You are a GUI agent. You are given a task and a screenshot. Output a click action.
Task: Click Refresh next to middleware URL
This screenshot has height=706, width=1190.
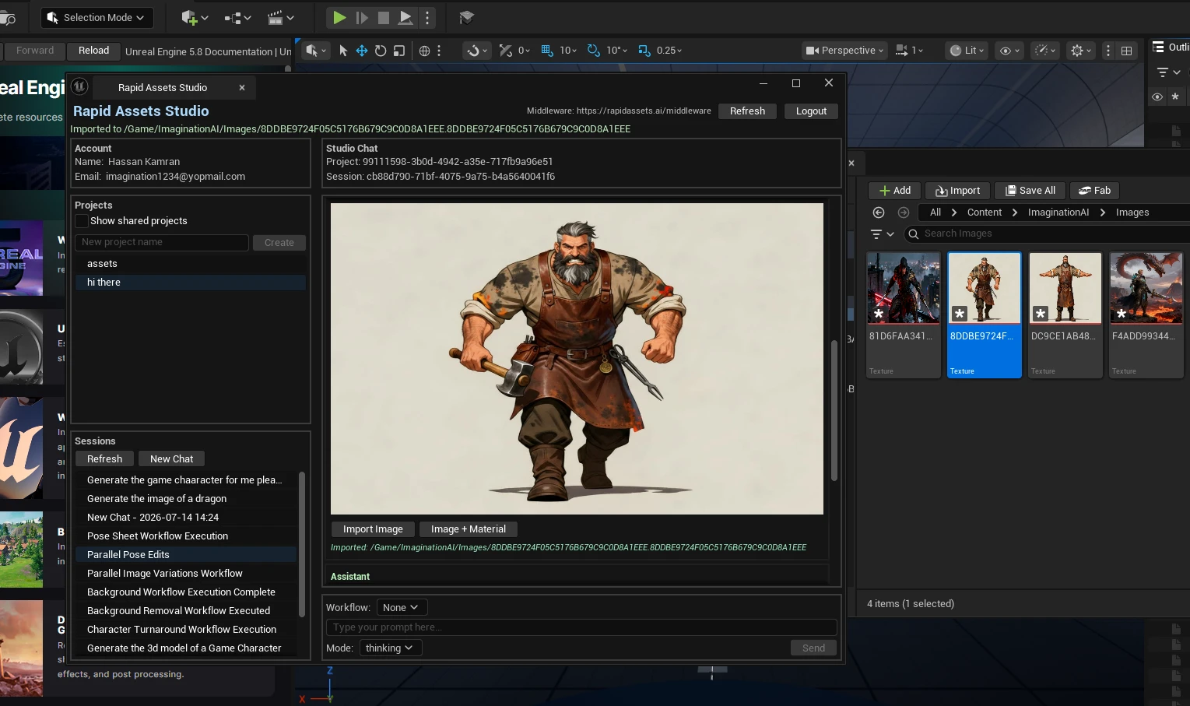[x=747, y=111]
